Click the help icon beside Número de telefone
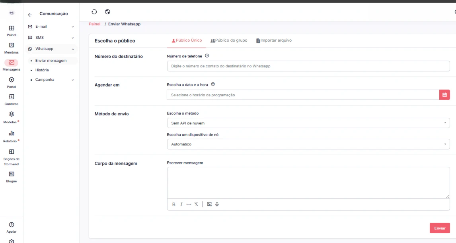This screenshot has width=456, height=243. coord(207,55)
